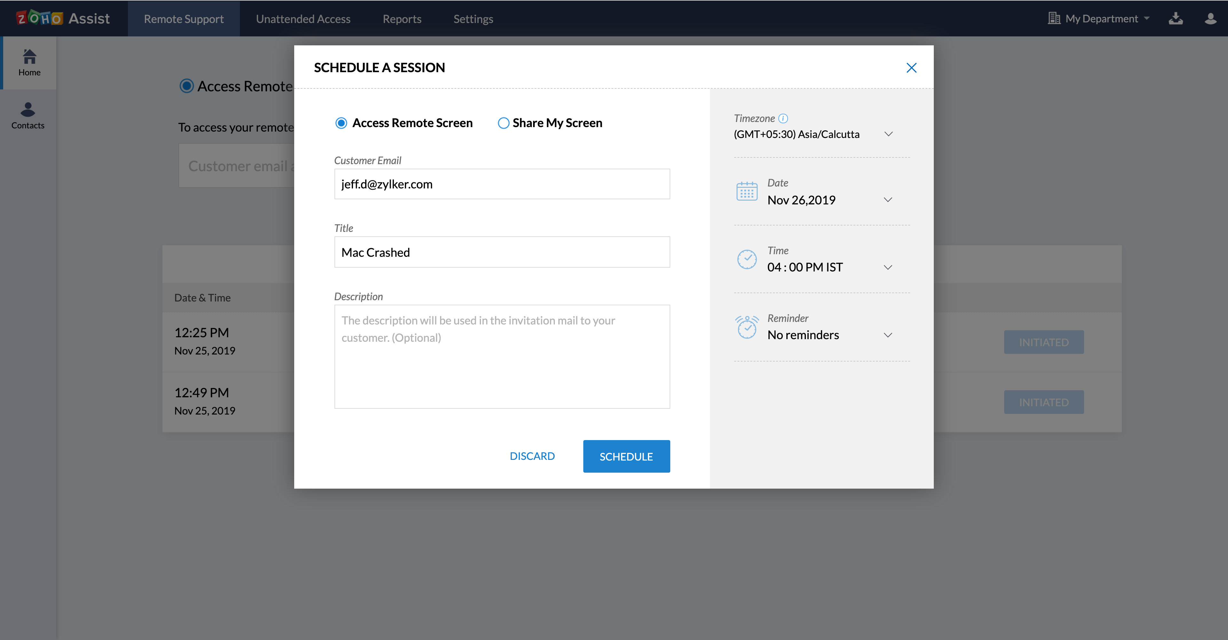Viewport: 1228px width, 640px height.
Task: Open the No reminders dropdown
Action: [x=888, y=335]
